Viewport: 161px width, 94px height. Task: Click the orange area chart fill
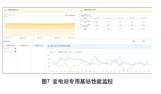(40, 30)
